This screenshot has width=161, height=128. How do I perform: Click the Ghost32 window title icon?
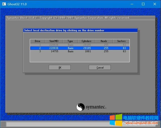click(x=4, y=4)
